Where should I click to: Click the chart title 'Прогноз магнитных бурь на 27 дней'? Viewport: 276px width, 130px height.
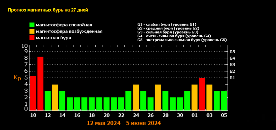click(48, 10)
